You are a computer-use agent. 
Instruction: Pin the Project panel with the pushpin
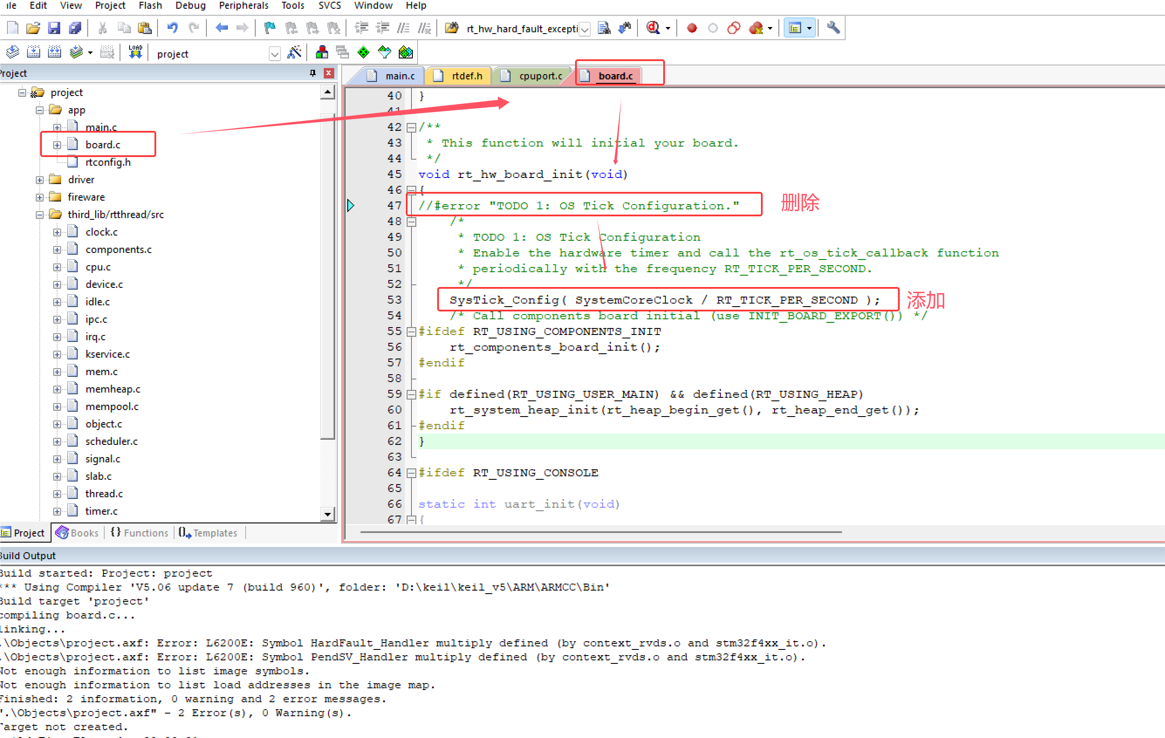click(313, 73)
